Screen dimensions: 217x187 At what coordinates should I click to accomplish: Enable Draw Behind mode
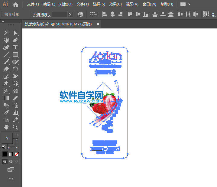pos(11,162)
